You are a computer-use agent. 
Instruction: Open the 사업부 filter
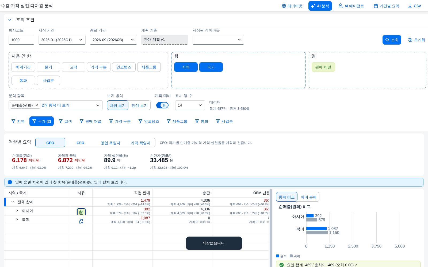(224, 121)
